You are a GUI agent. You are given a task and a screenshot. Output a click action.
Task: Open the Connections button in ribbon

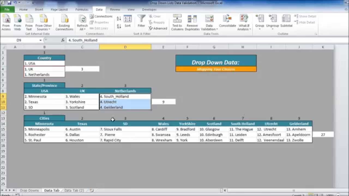(x=101, y=16)
